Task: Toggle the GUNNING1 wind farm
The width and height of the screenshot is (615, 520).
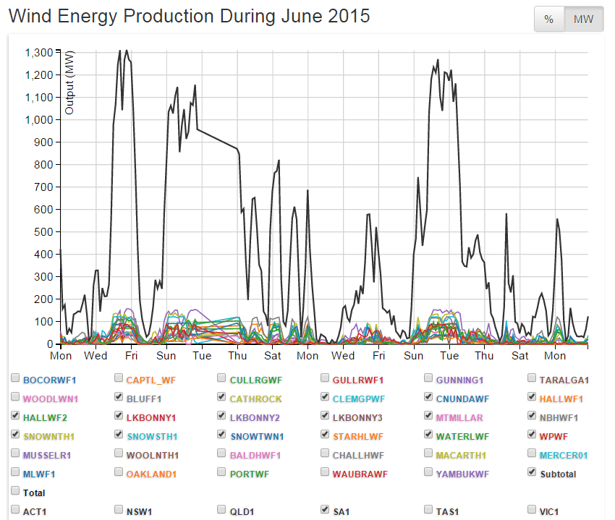Action: (x=428, y=377)
